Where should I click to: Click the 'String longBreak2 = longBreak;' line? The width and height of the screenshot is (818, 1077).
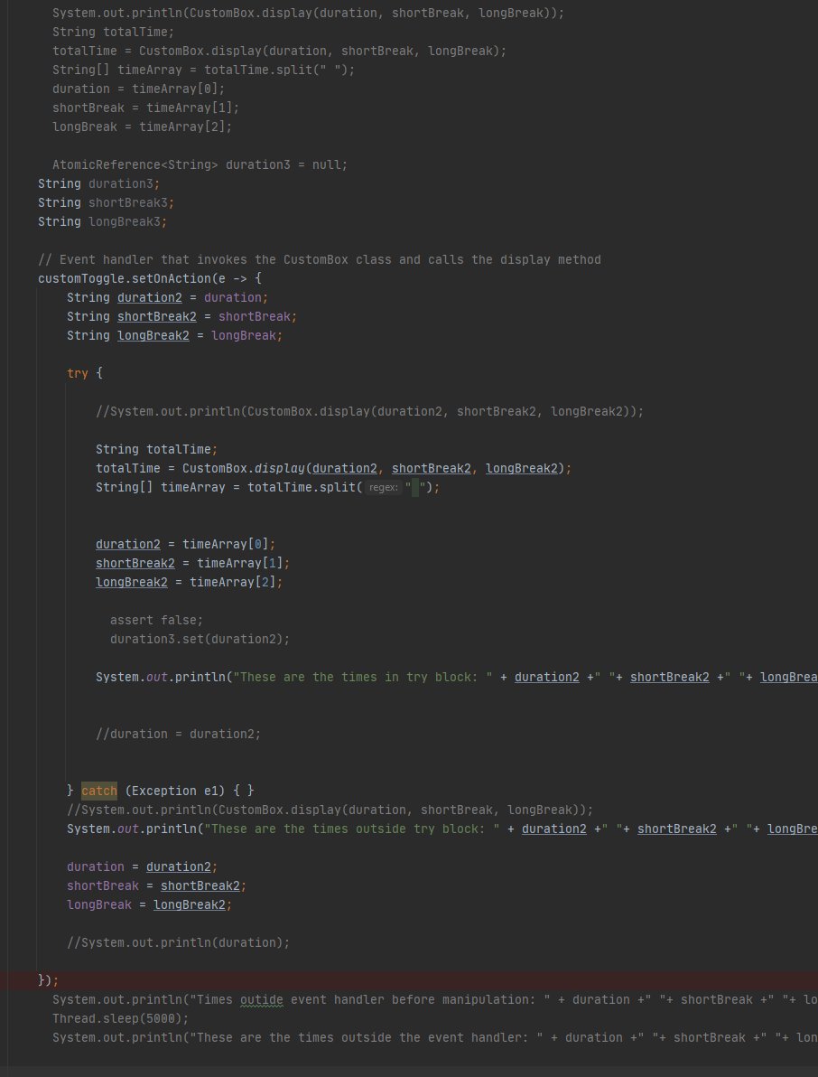[174, 336]
